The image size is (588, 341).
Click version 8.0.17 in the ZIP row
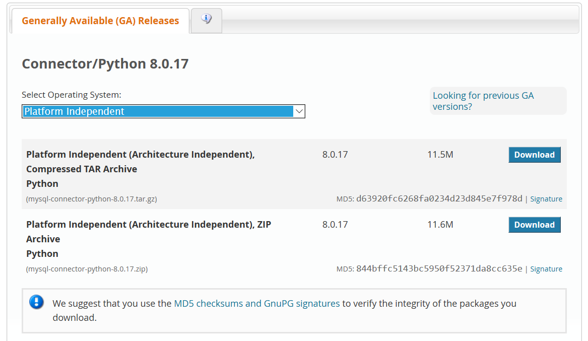pos(335,225)
